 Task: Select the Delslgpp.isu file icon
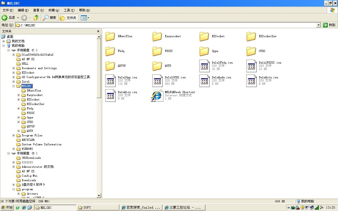click(110, 80)
